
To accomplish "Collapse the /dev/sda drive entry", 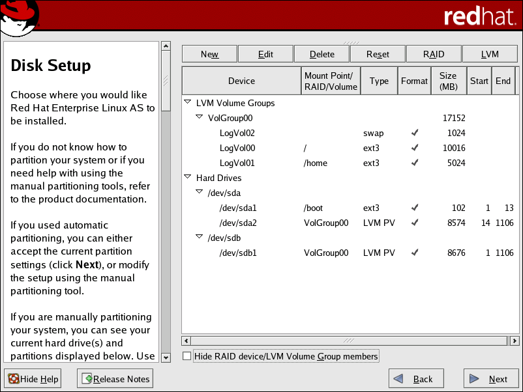I will 200,193.
